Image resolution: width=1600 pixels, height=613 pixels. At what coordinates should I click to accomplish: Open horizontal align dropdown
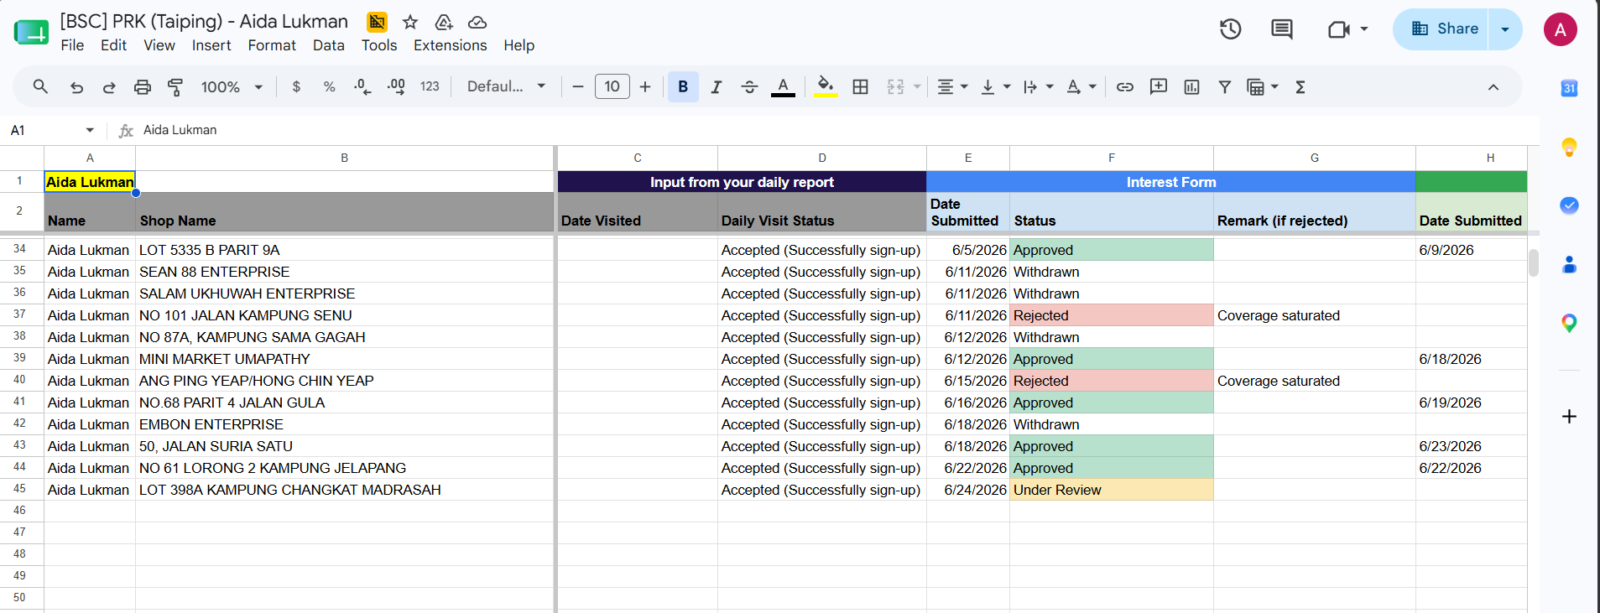point(952,86)
